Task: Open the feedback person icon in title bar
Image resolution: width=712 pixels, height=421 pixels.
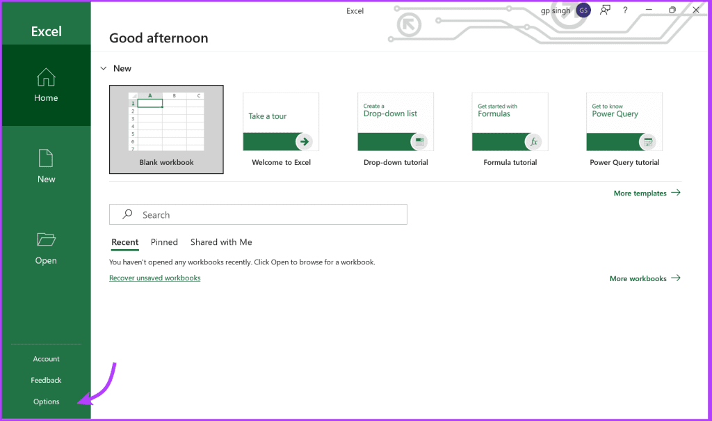Action: 605,10
